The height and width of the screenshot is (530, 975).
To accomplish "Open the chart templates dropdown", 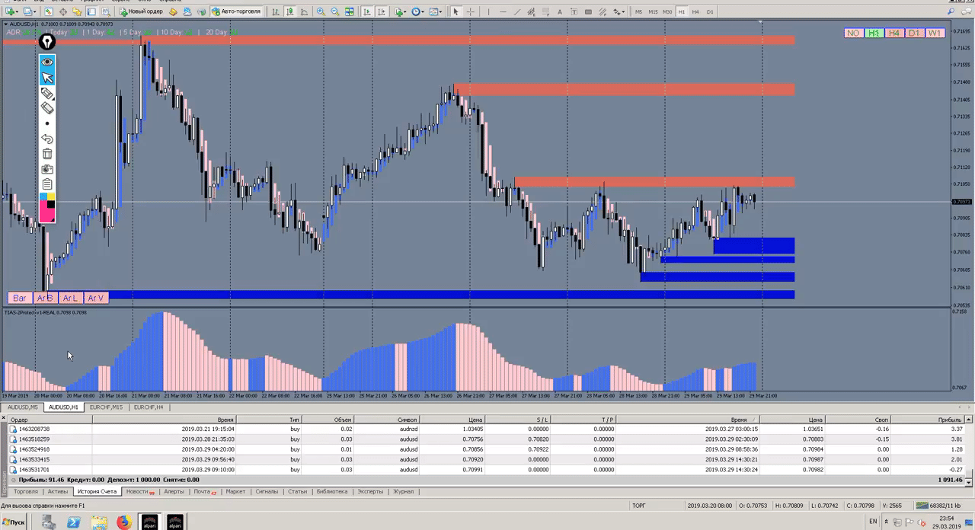I will click(x=436, y=11).
